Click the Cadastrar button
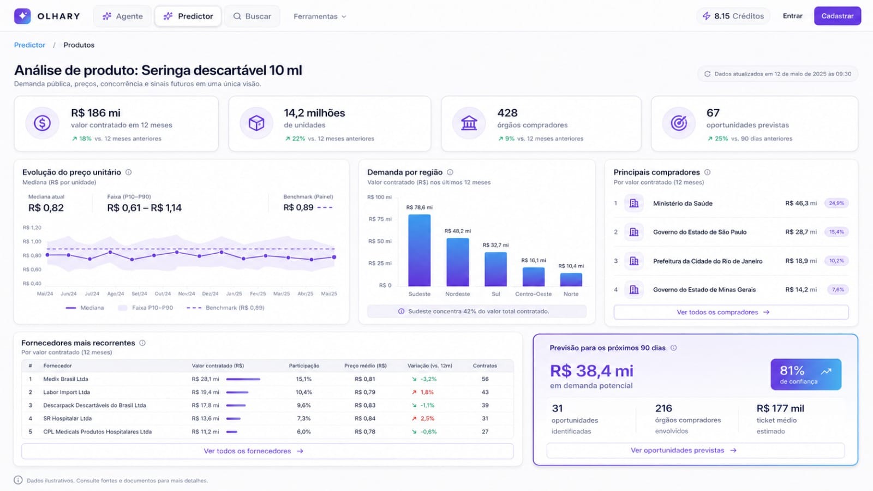This screenshot has width=873, height=491. coord(838,16)
